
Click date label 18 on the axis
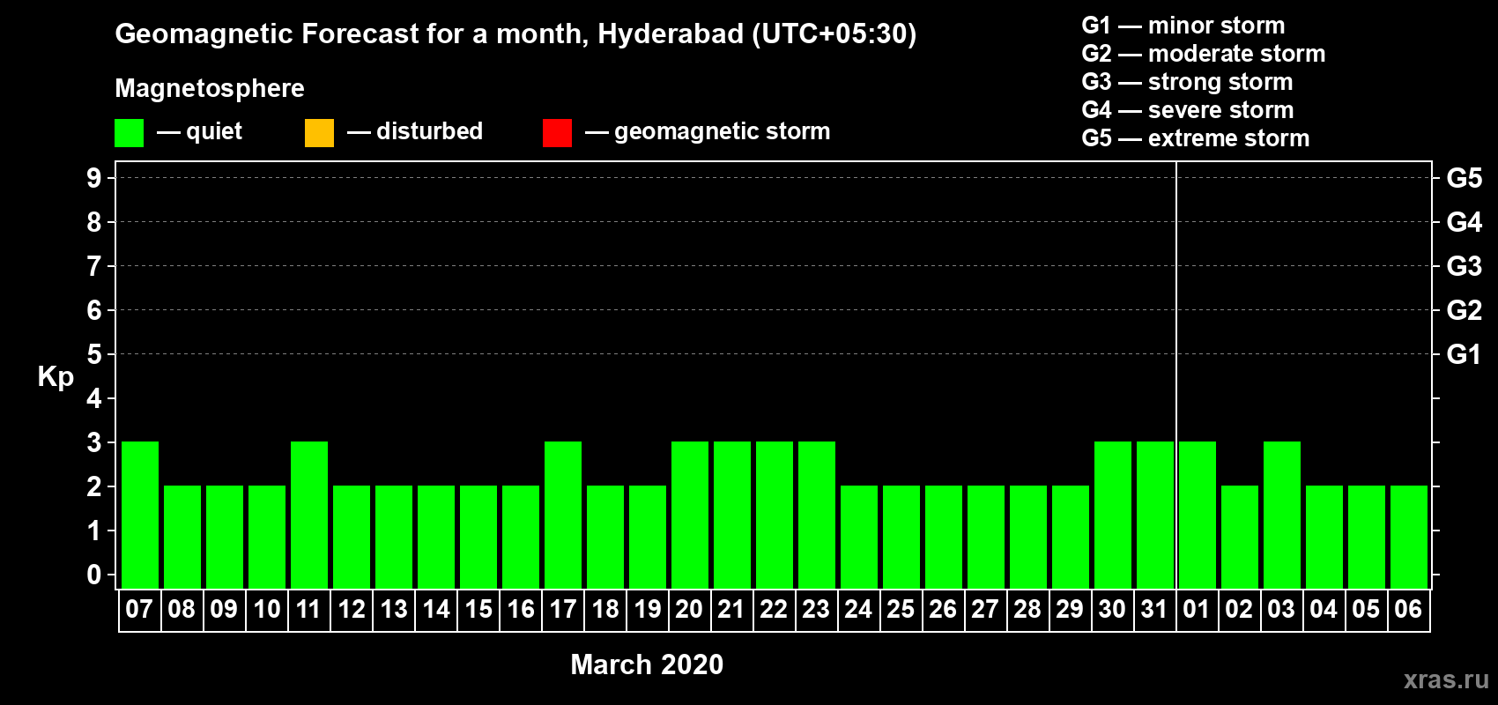pyautogui.click(x=604, y=610)
